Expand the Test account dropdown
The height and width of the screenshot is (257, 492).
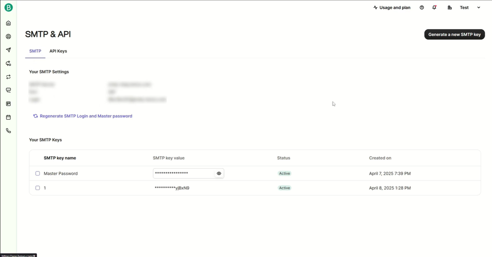click(x=479, y=7)
